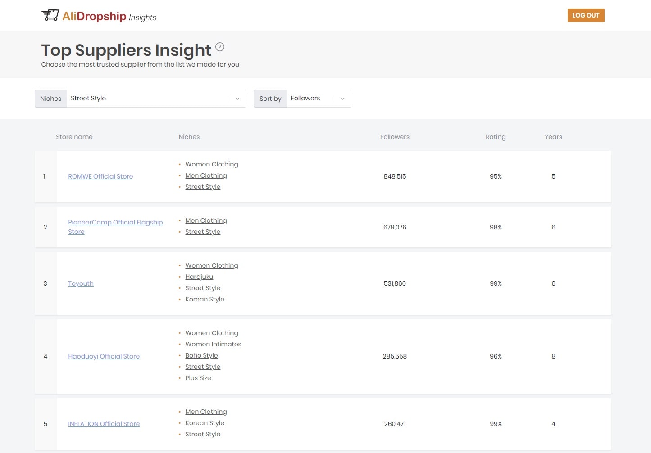Click the Street Style niche selection field
The height and width of the screenshot is (453, 651).
click(149, 99)
